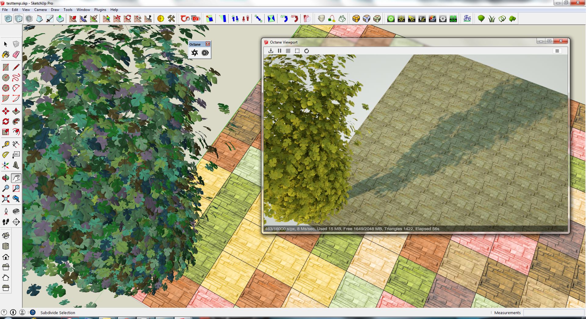This screenshot has height=319, width=586.
Task: Open the help question mark status icon
Action: tap(33, 312)
